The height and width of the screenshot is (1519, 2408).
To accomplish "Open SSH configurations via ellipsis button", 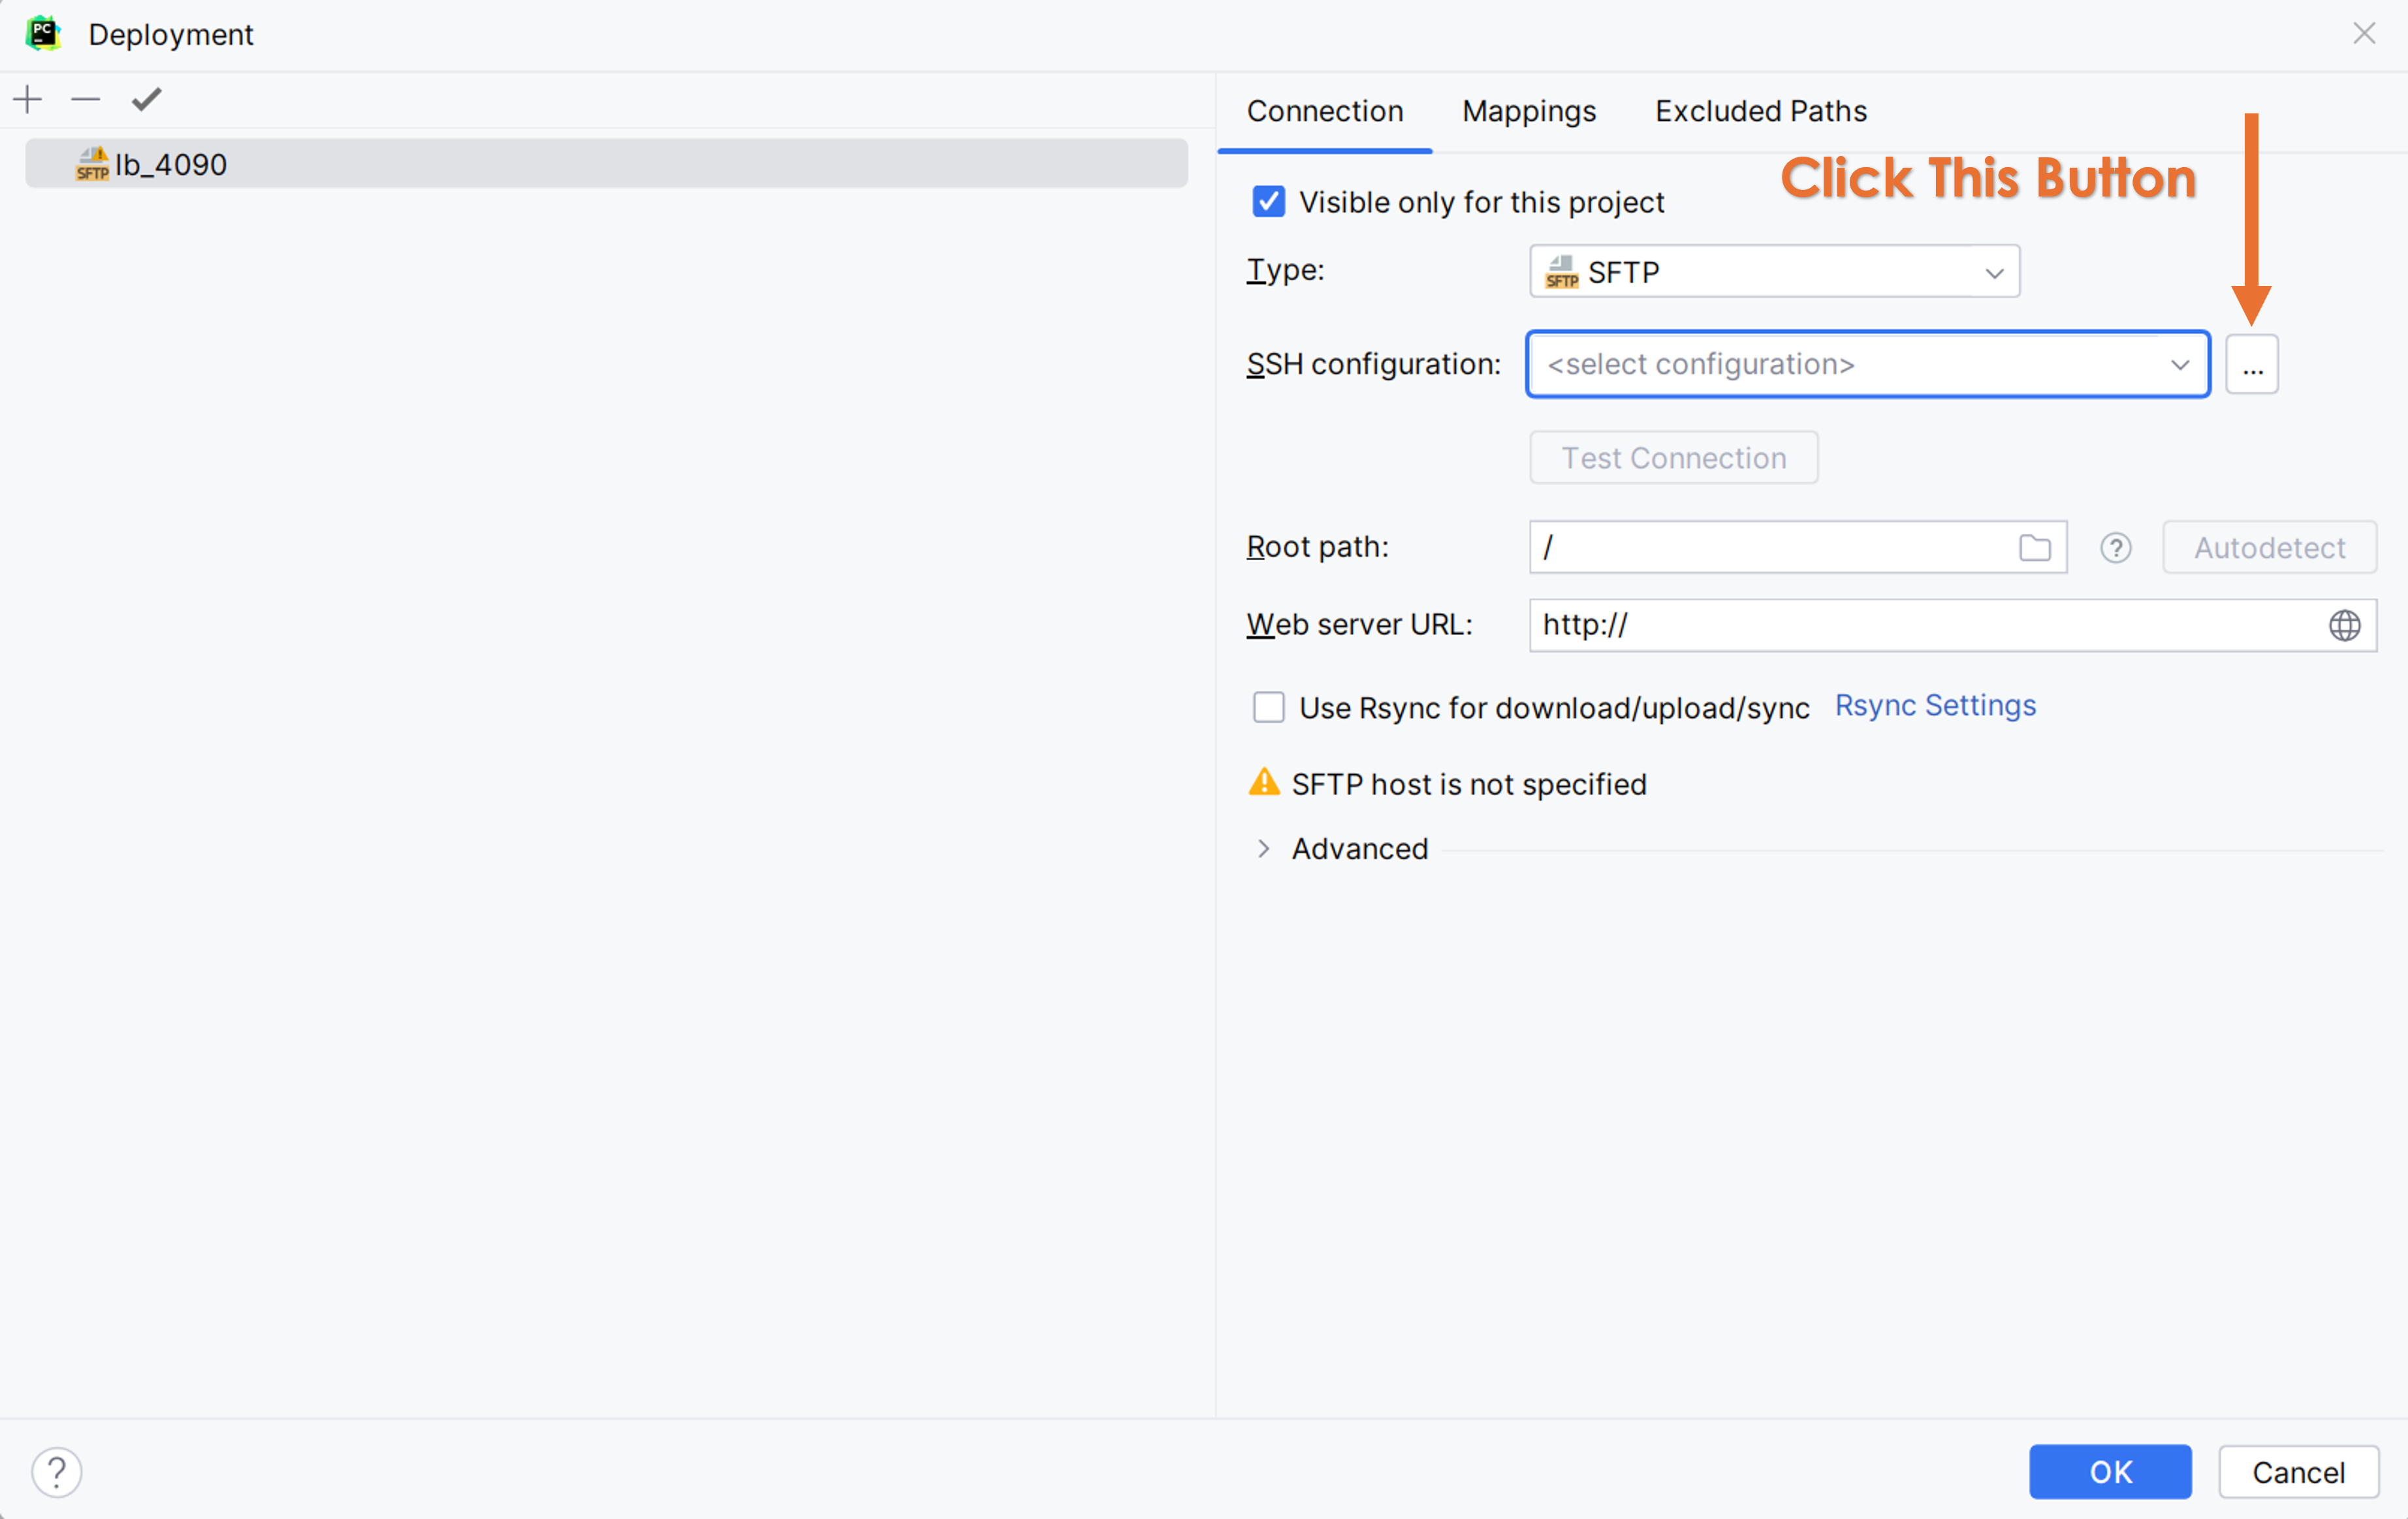I will coord(2251,365).
